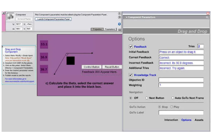Screen dimensions: 212x132
Task: Select Auto GoTo Next Frame option
Action: (173, 98)
